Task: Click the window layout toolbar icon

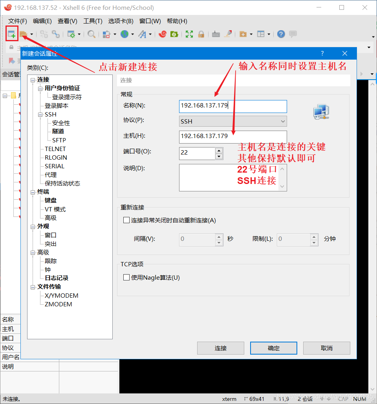Action: click(261, 34)
